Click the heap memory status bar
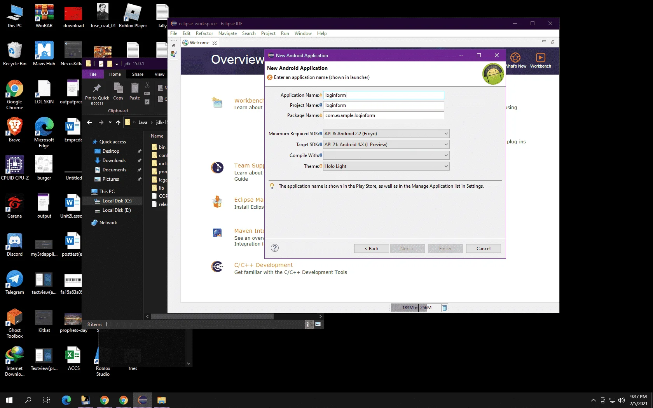 (416, 308)
